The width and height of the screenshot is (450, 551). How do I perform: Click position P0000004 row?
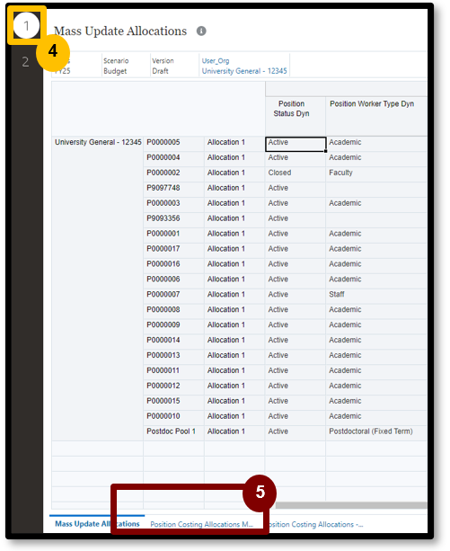click(x=173, y=157)
